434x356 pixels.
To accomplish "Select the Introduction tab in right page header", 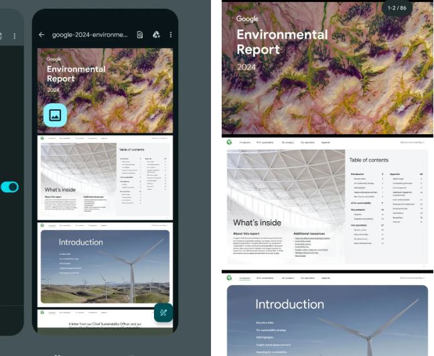I will 245,143.
